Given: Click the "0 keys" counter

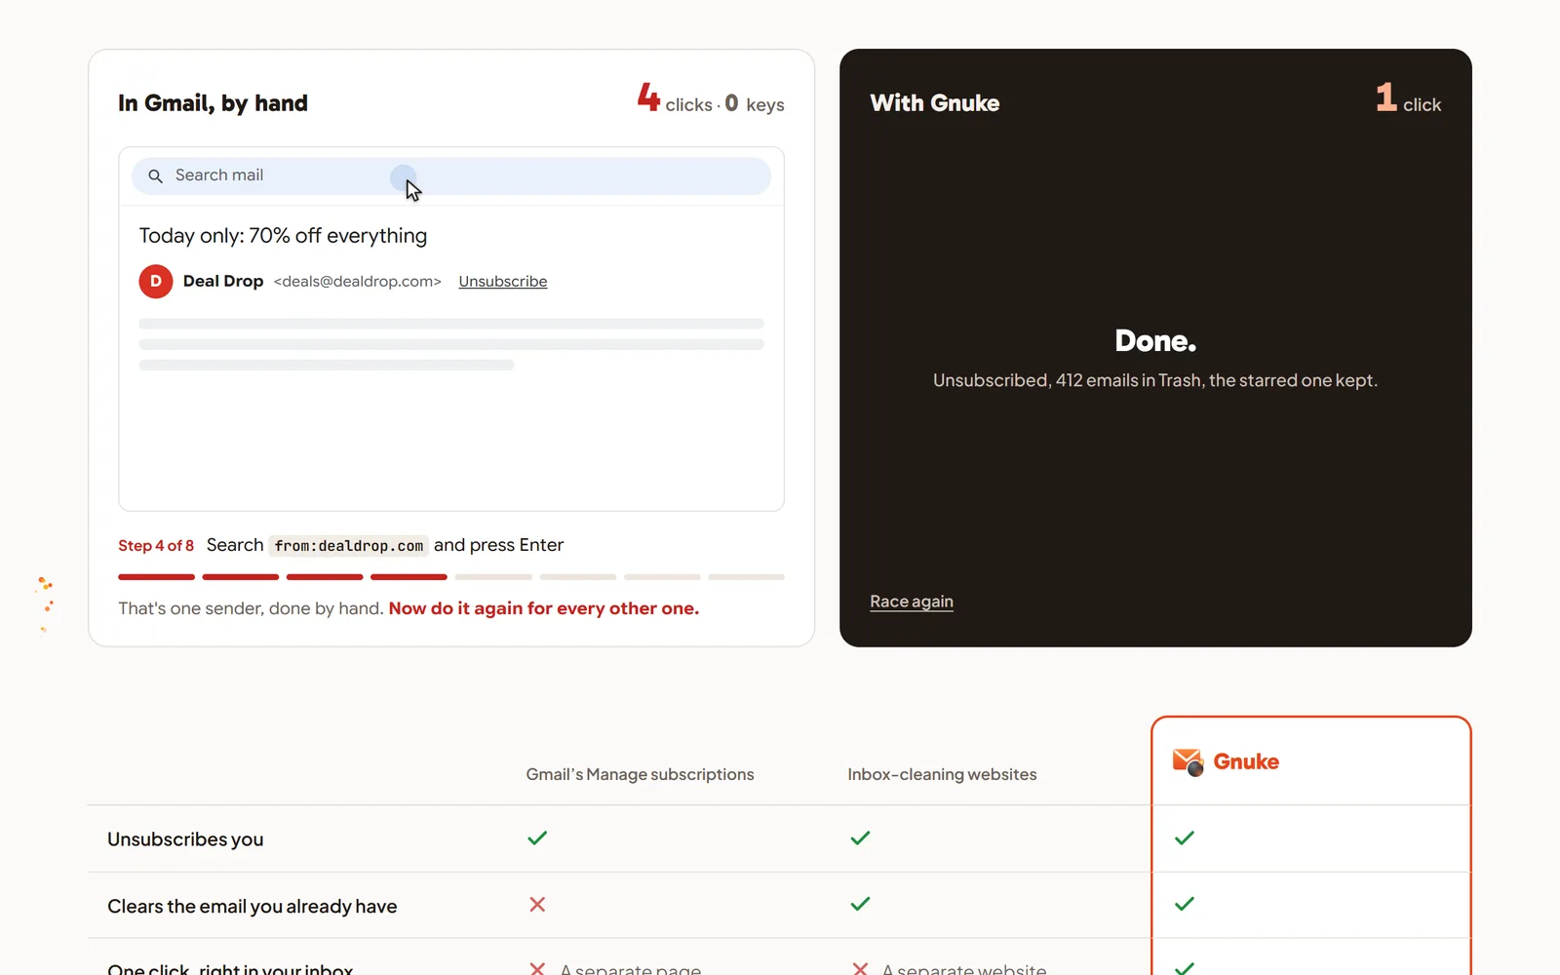Looking at the screenshot, I should (755, 103).
